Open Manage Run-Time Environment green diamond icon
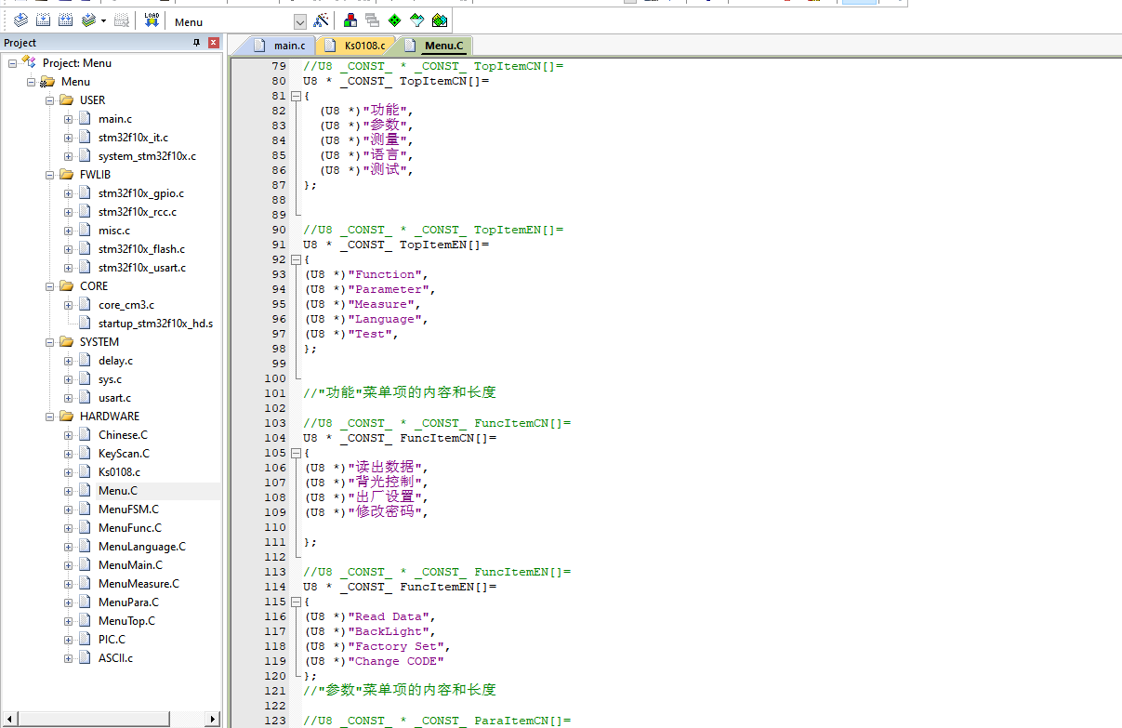The height and width of the screenshot is (728, 1122). [x=394, y=20]
